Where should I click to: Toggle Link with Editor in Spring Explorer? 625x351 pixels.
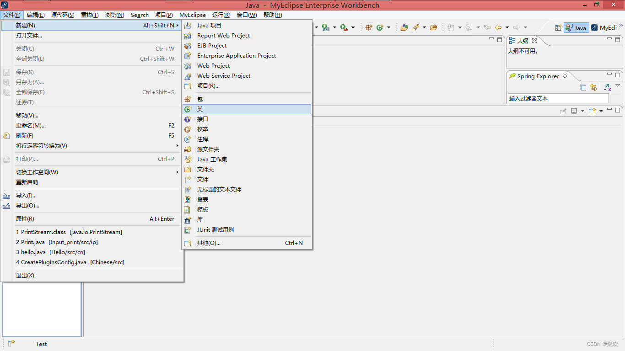tap(593, 87)
